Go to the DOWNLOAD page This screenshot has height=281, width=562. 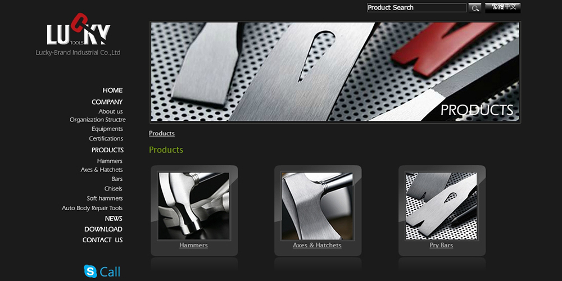tap(103, 229)
